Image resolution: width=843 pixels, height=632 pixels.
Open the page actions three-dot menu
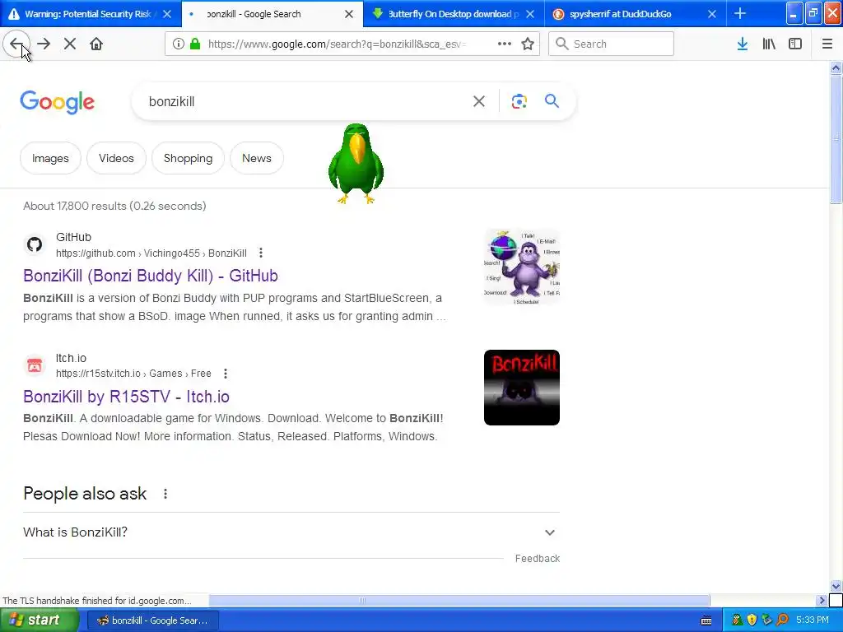[505, 44]
